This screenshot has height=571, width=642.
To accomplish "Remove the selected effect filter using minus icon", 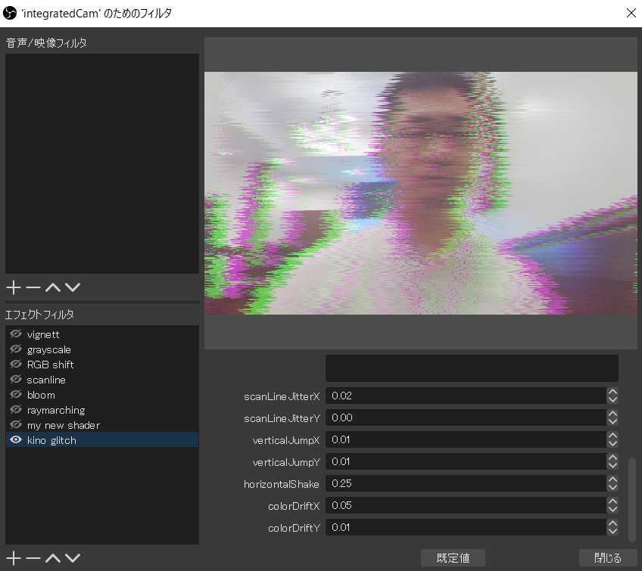I will 33,557.
